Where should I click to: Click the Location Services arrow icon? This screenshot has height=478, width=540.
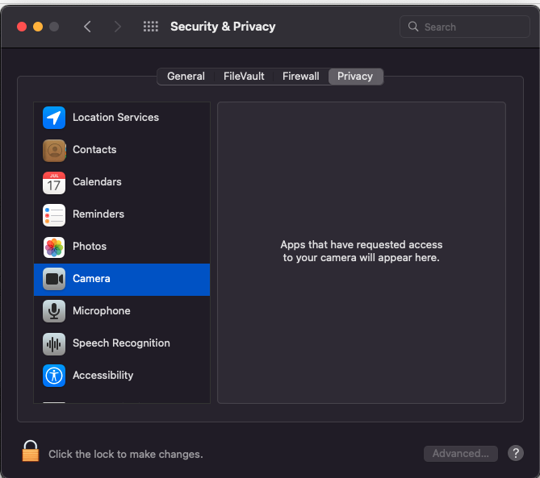[54, 118]
